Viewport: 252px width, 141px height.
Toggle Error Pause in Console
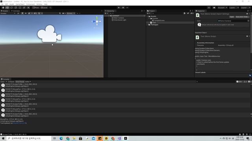coord(20,82)
